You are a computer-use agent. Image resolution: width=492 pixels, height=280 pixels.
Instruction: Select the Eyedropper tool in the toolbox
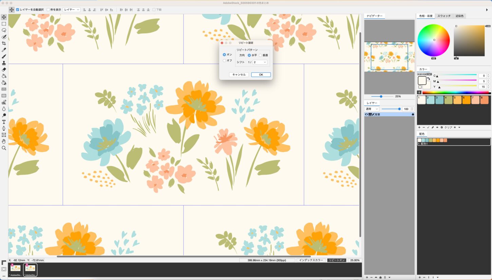click(x=4, y=50)
